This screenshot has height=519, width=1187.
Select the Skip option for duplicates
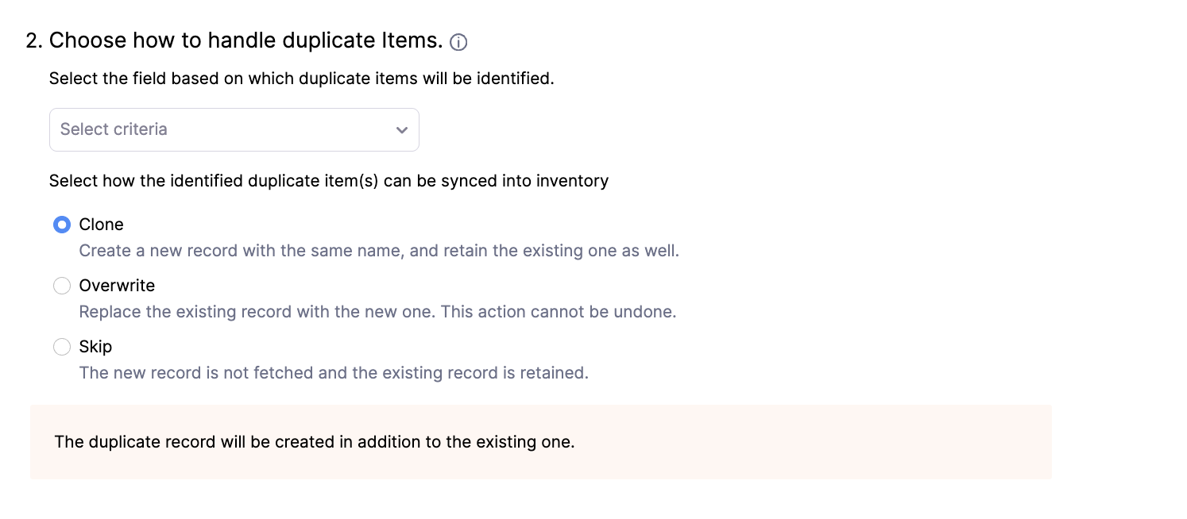(x=62, y=347)
